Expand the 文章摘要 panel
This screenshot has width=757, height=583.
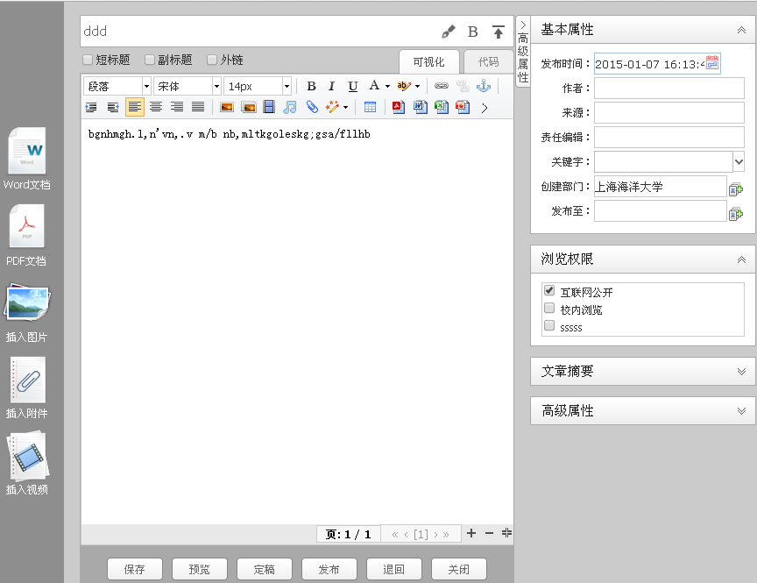coord(642,371)
